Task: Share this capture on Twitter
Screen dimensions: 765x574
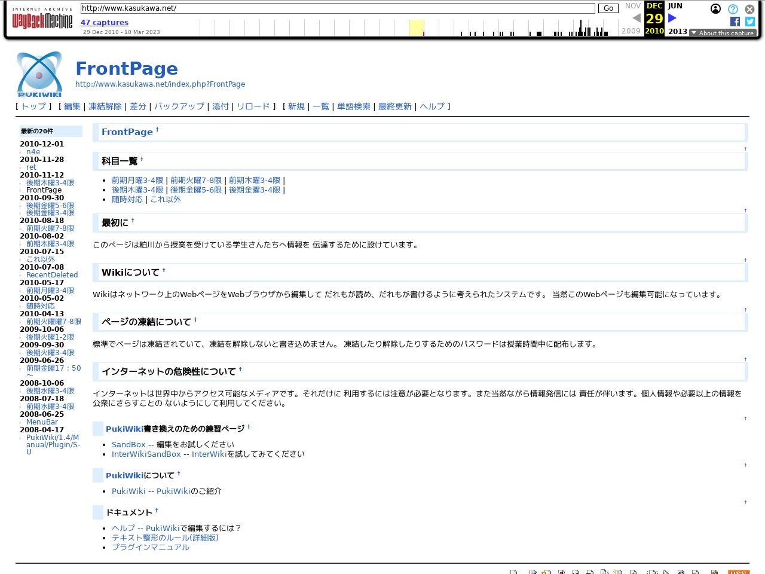Action: tap(750, 22)
